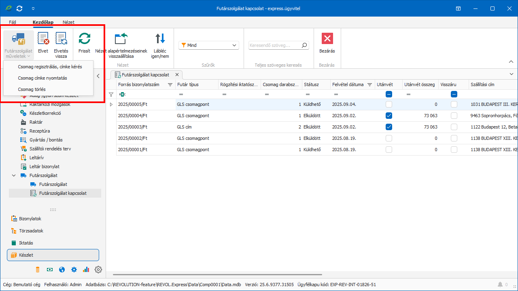Click the globe icon in sidebar footer

[62, 270]
